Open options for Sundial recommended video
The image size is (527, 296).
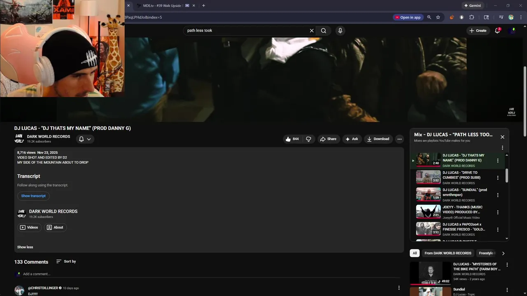tap(507, 290)
